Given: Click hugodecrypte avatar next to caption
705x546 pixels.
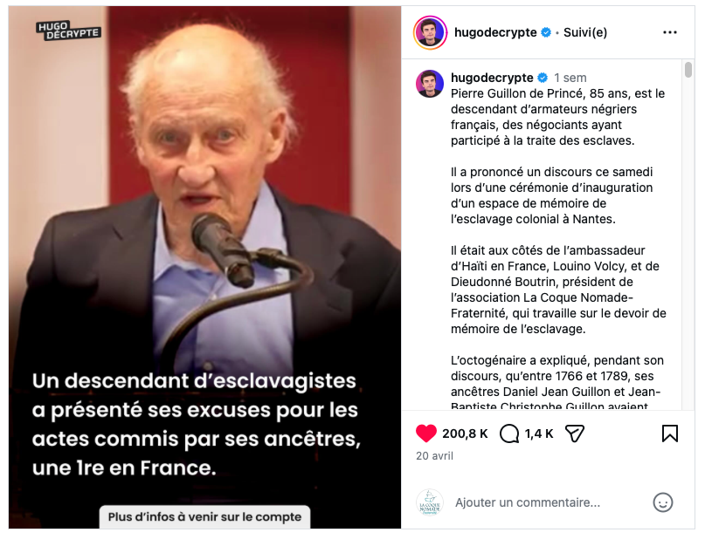Looking at the screenshot, I should click(x=430, y=84).
